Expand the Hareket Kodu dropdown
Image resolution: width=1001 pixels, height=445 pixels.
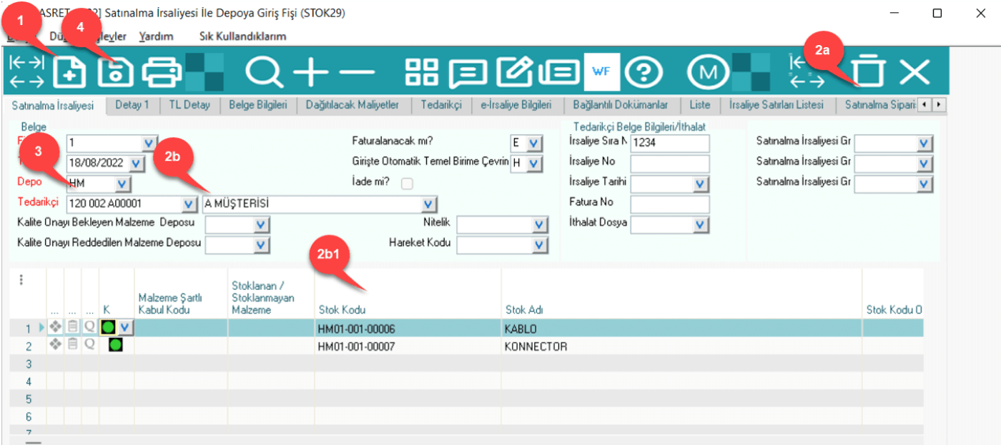click(540, 246)
